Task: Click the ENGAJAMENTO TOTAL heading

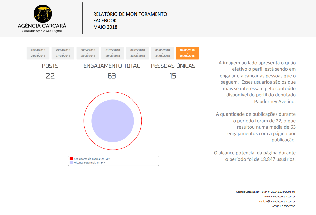Action: point(112,66)
